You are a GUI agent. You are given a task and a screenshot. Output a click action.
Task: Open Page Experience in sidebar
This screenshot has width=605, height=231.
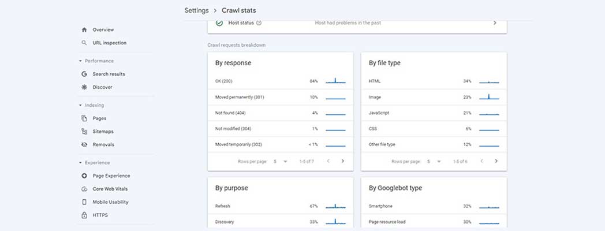111,176
